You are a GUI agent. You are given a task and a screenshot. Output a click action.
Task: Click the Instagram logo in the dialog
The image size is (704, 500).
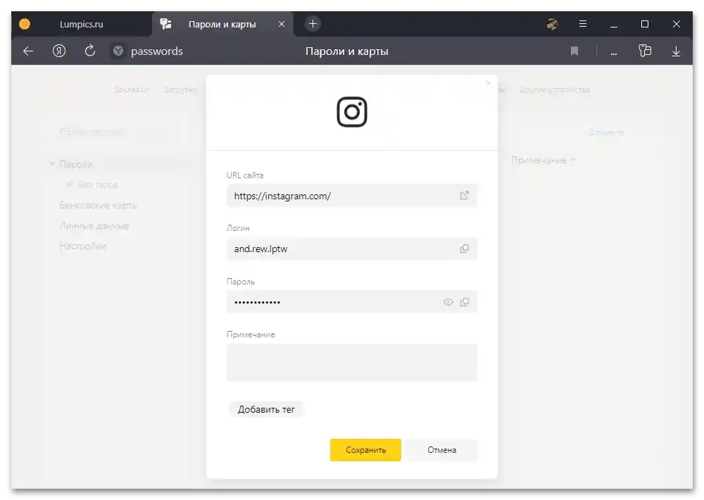point(352,112)
